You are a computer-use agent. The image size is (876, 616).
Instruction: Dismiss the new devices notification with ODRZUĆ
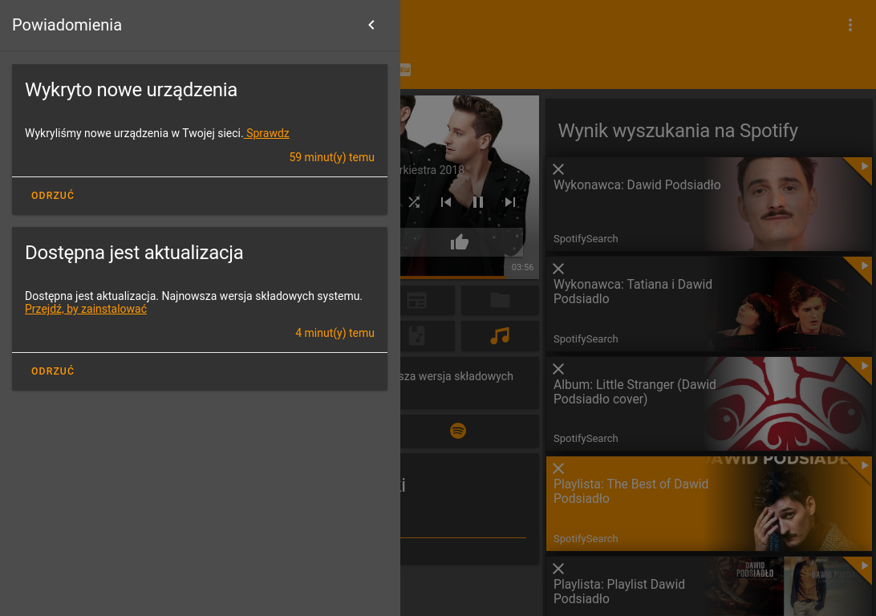click(52, 196)
